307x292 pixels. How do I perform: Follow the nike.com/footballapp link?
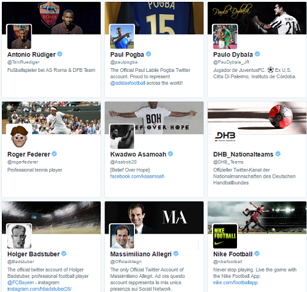pos(235,283)
